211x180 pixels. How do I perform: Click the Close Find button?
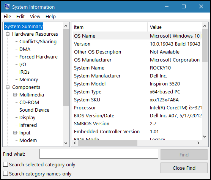pos(184,168)
